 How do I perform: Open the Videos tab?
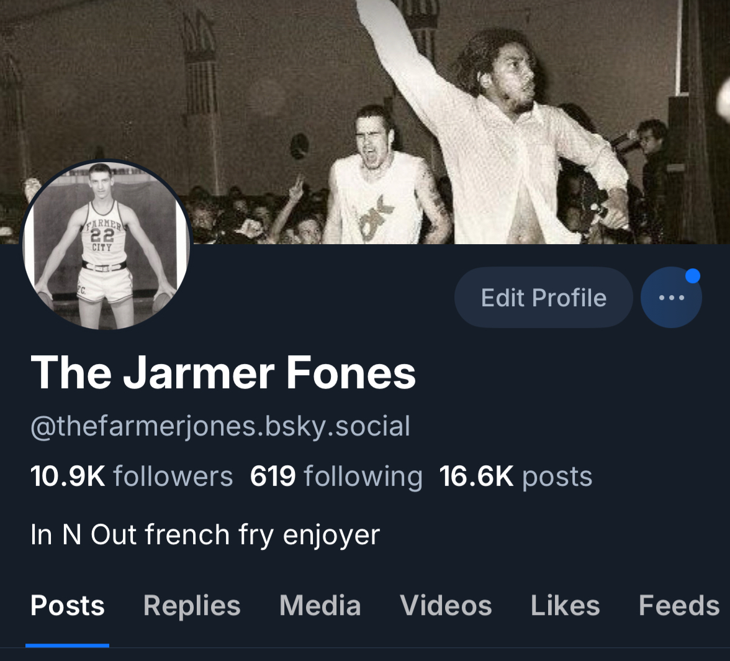point(446,605)
